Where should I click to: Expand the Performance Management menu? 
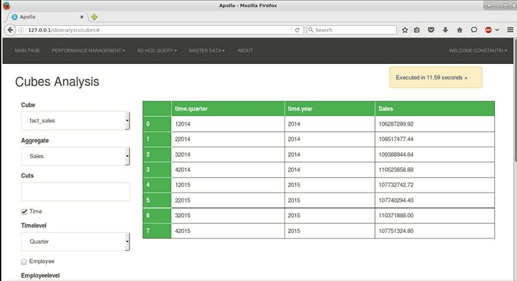click(x=89, y=50)
